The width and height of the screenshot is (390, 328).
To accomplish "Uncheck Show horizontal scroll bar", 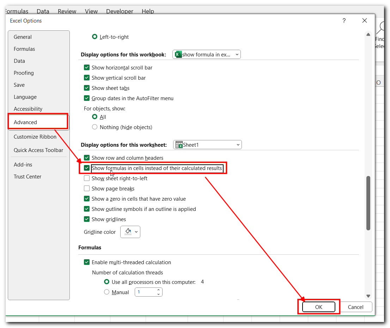I will (x=86, y=67).
